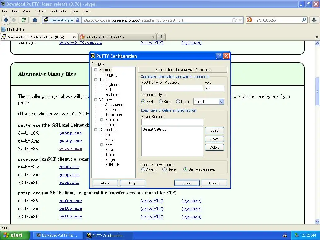The height and width of the screenshot is (240, 320).
Task: Close the virtualbox at DuckDuckGo tab
Action: coord(152,37)
